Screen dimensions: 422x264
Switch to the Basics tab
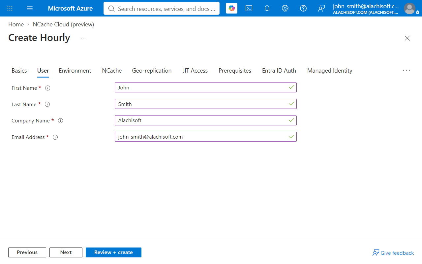click(19, 71)
